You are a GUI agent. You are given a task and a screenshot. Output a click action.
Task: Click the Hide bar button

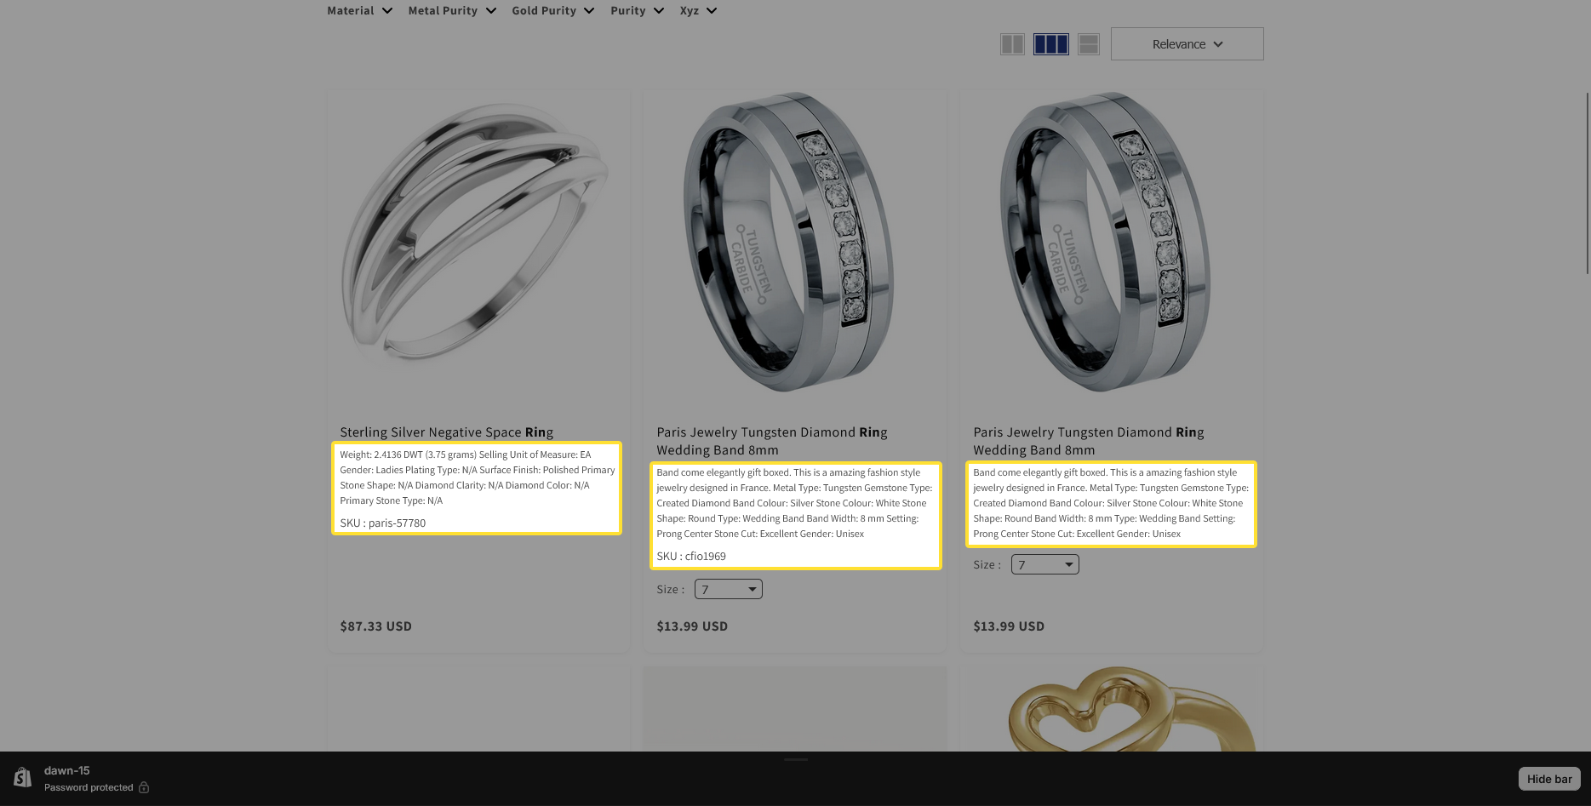(x=1549, y=779)
